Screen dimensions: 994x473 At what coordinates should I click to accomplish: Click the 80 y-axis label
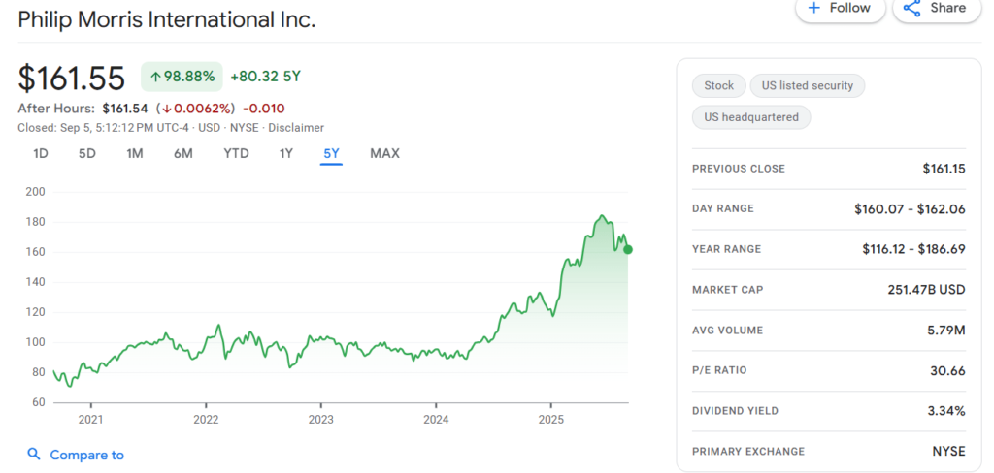(38, 372)
